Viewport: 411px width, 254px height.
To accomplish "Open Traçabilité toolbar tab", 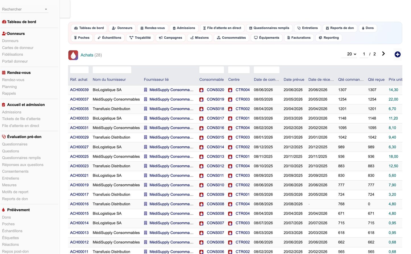I will click(140, 38).
